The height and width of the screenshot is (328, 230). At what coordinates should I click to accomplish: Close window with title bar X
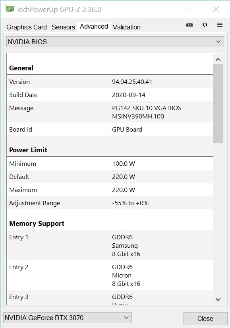(216, 9)
